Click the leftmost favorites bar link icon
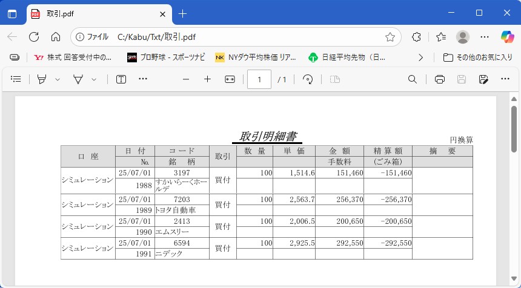 pos(15,57)
